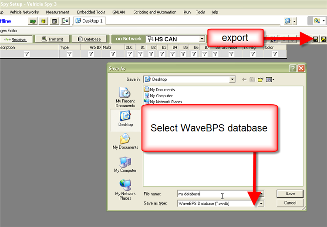Image resolution: width=327 pixels, height=227 pixels.
Task: Click the yellow arrow import icon at far right
Action: (x=324, y=39)
